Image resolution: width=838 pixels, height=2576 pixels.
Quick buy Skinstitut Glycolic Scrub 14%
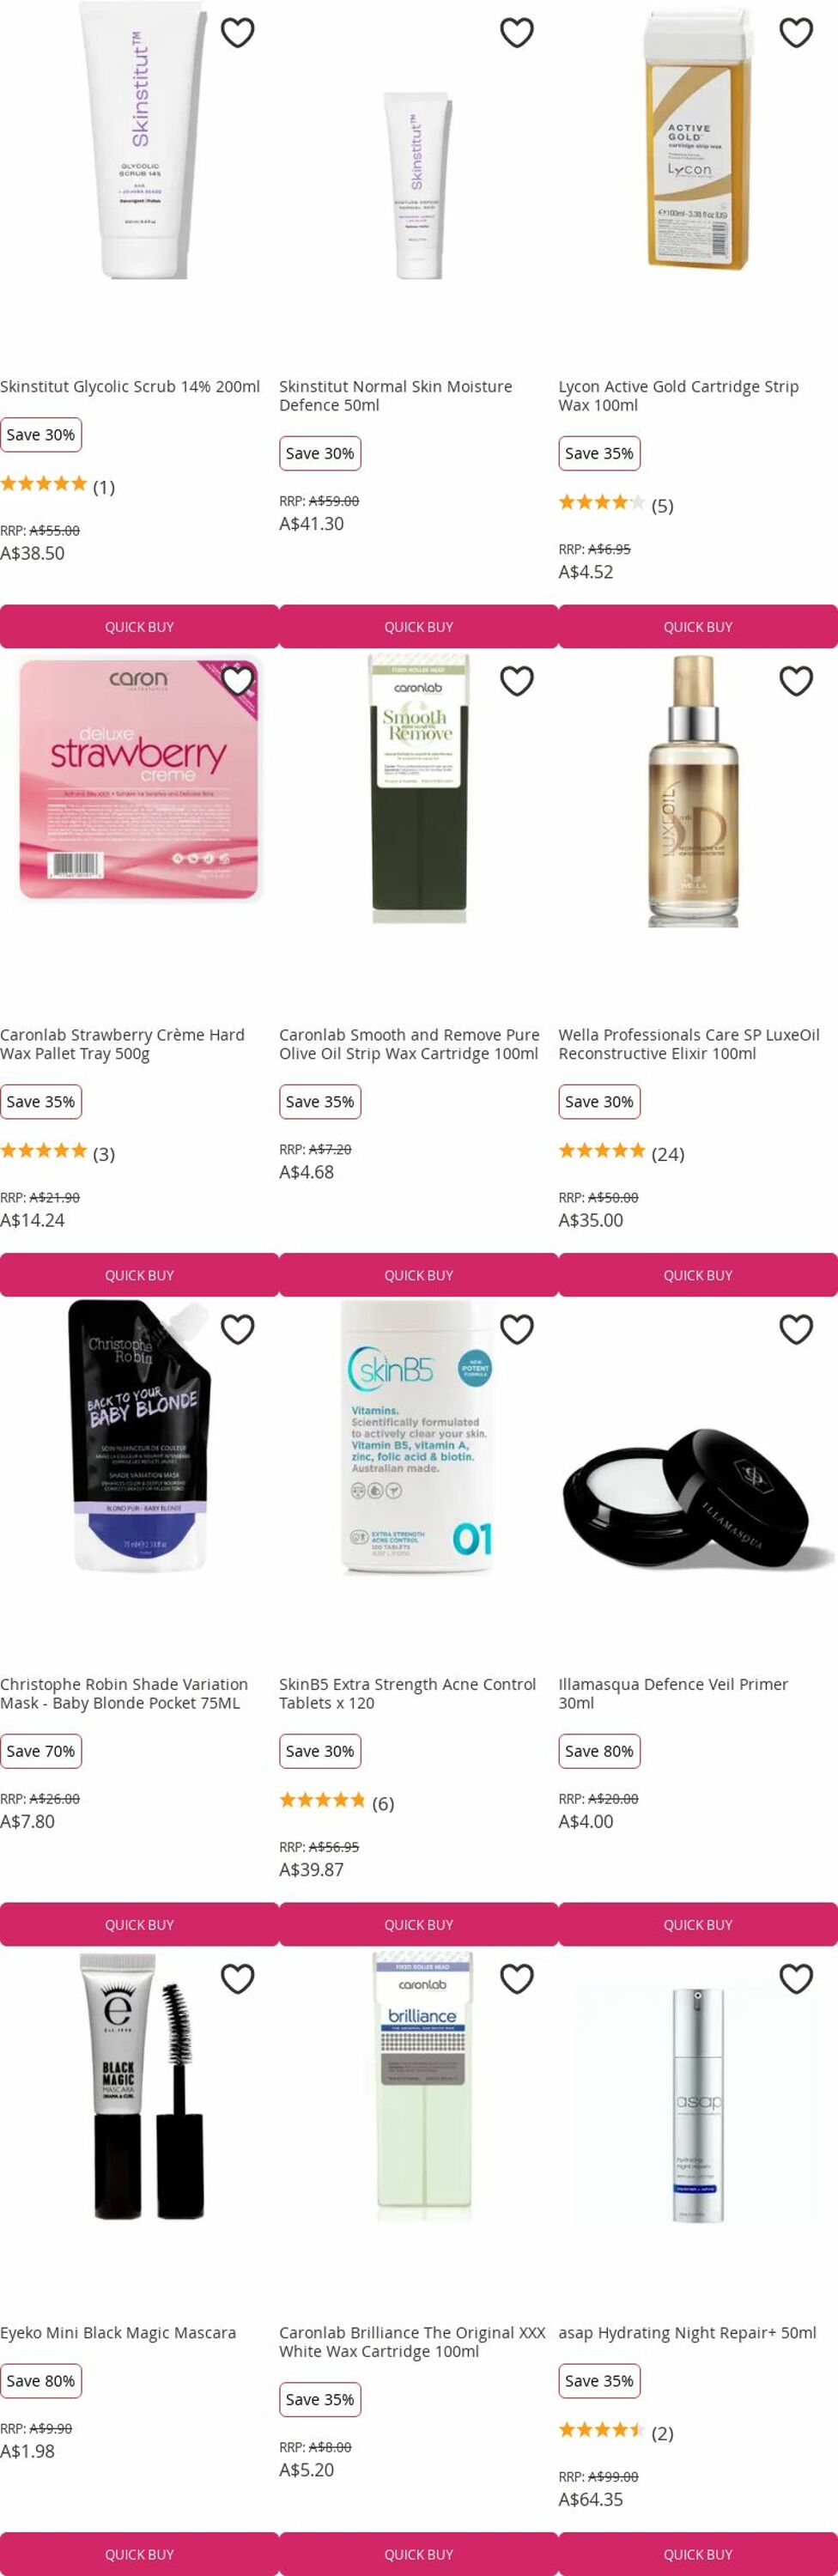[x=139, y=626]
